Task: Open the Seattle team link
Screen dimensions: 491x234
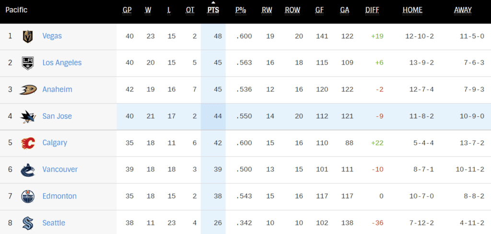Action: [x=54, y=223]
